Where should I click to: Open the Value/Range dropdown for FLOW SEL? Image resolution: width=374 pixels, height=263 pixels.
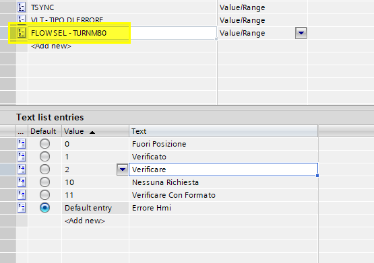click(301, 33)
